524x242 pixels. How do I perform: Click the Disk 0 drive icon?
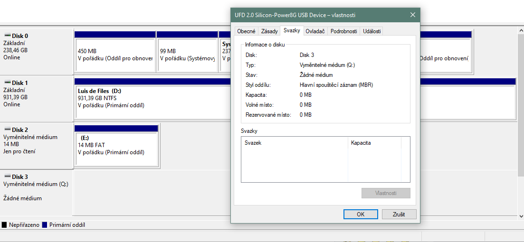[7, 36]
